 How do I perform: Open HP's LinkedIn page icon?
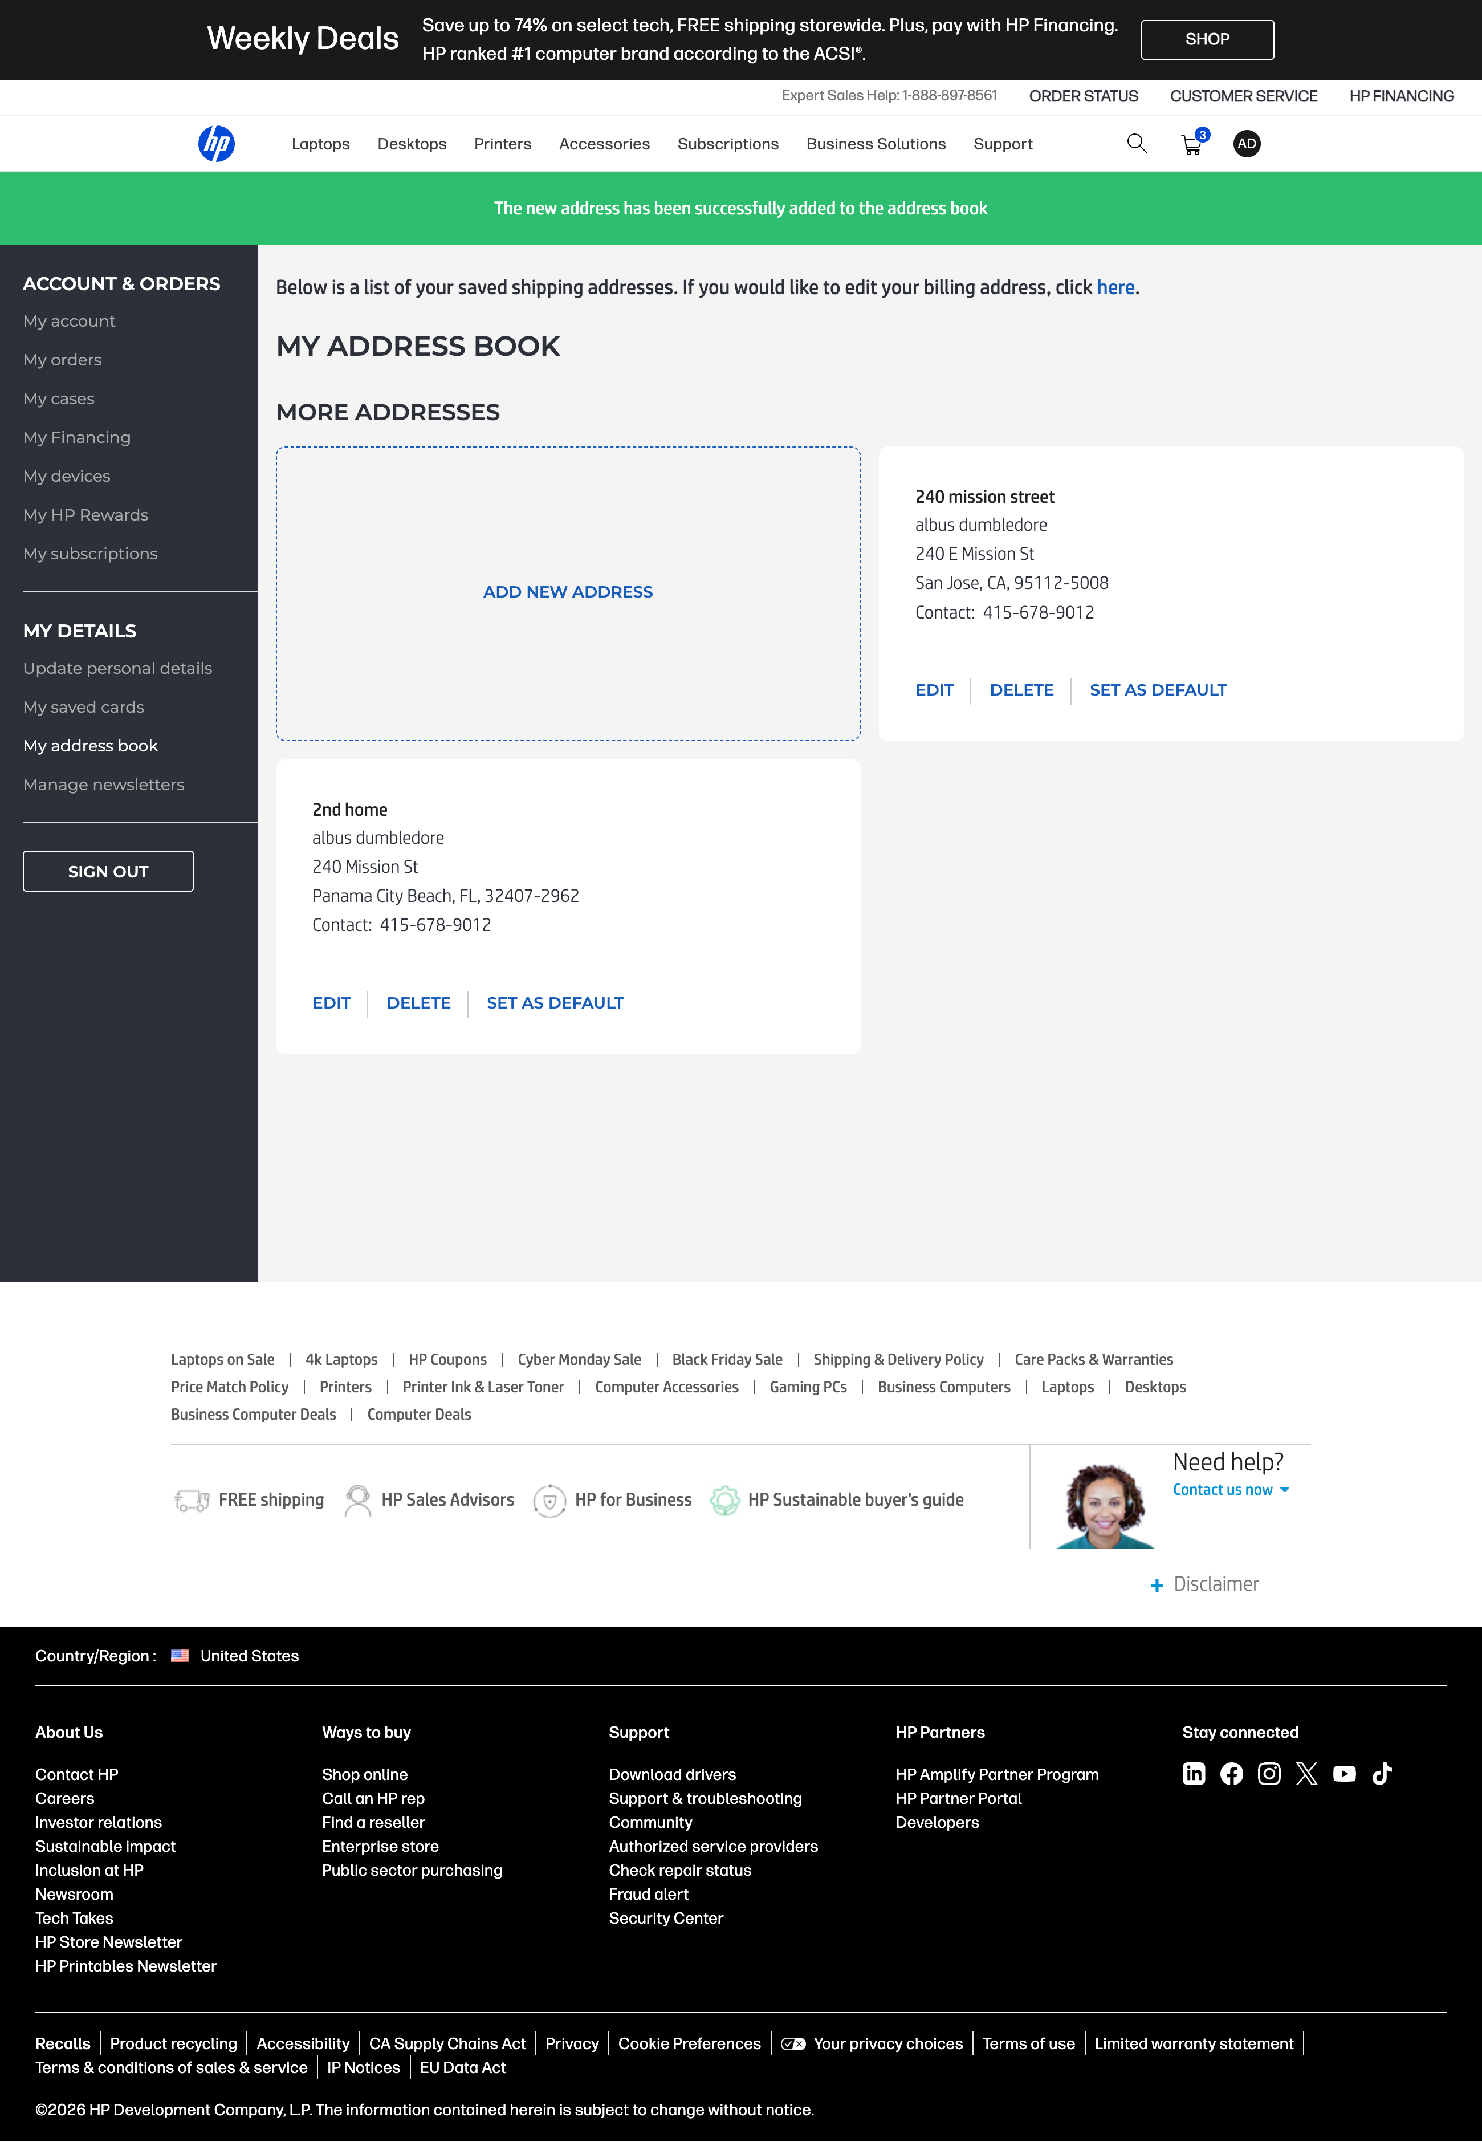[x=1193, y=1774]
